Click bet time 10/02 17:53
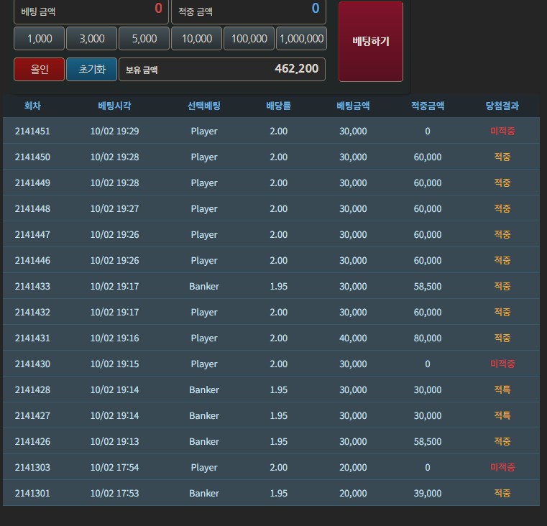The image size is (547, 526). point(114,493)
